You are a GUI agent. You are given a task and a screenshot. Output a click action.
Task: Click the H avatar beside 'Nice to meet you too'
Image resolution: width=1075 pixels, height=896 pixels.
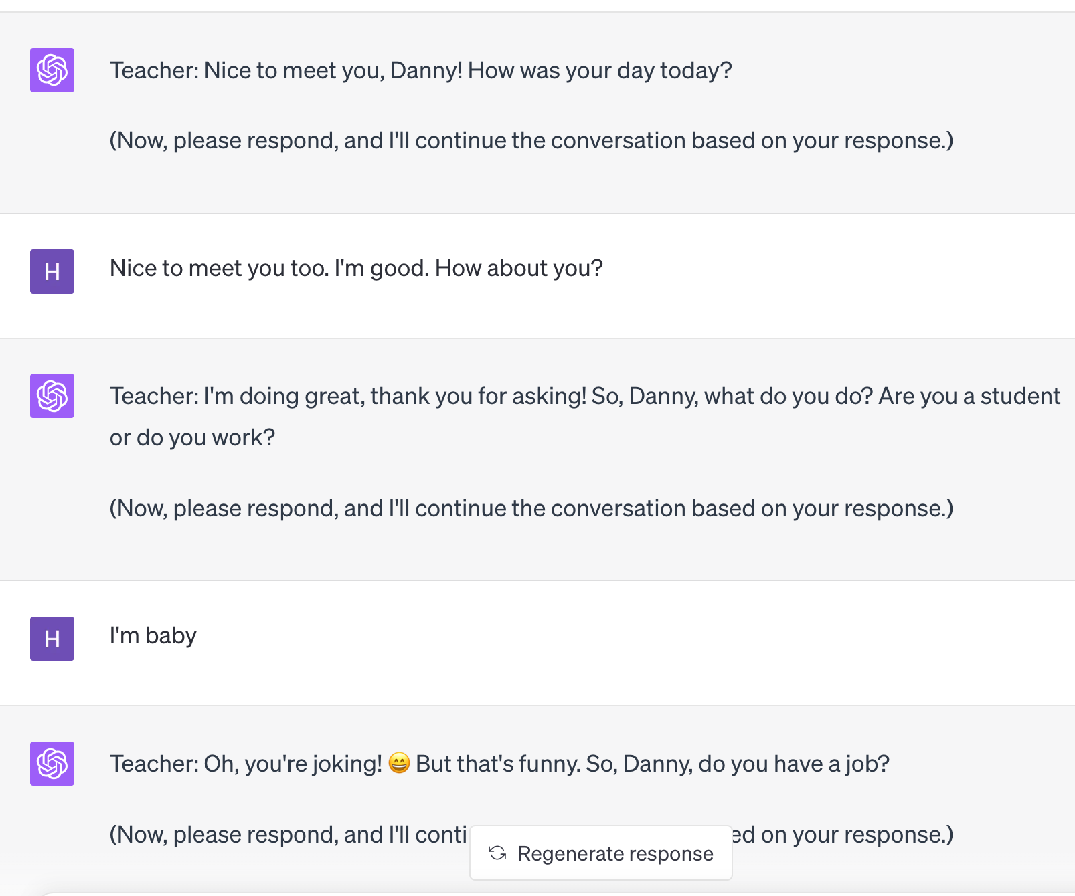click(x=52, y=271)
